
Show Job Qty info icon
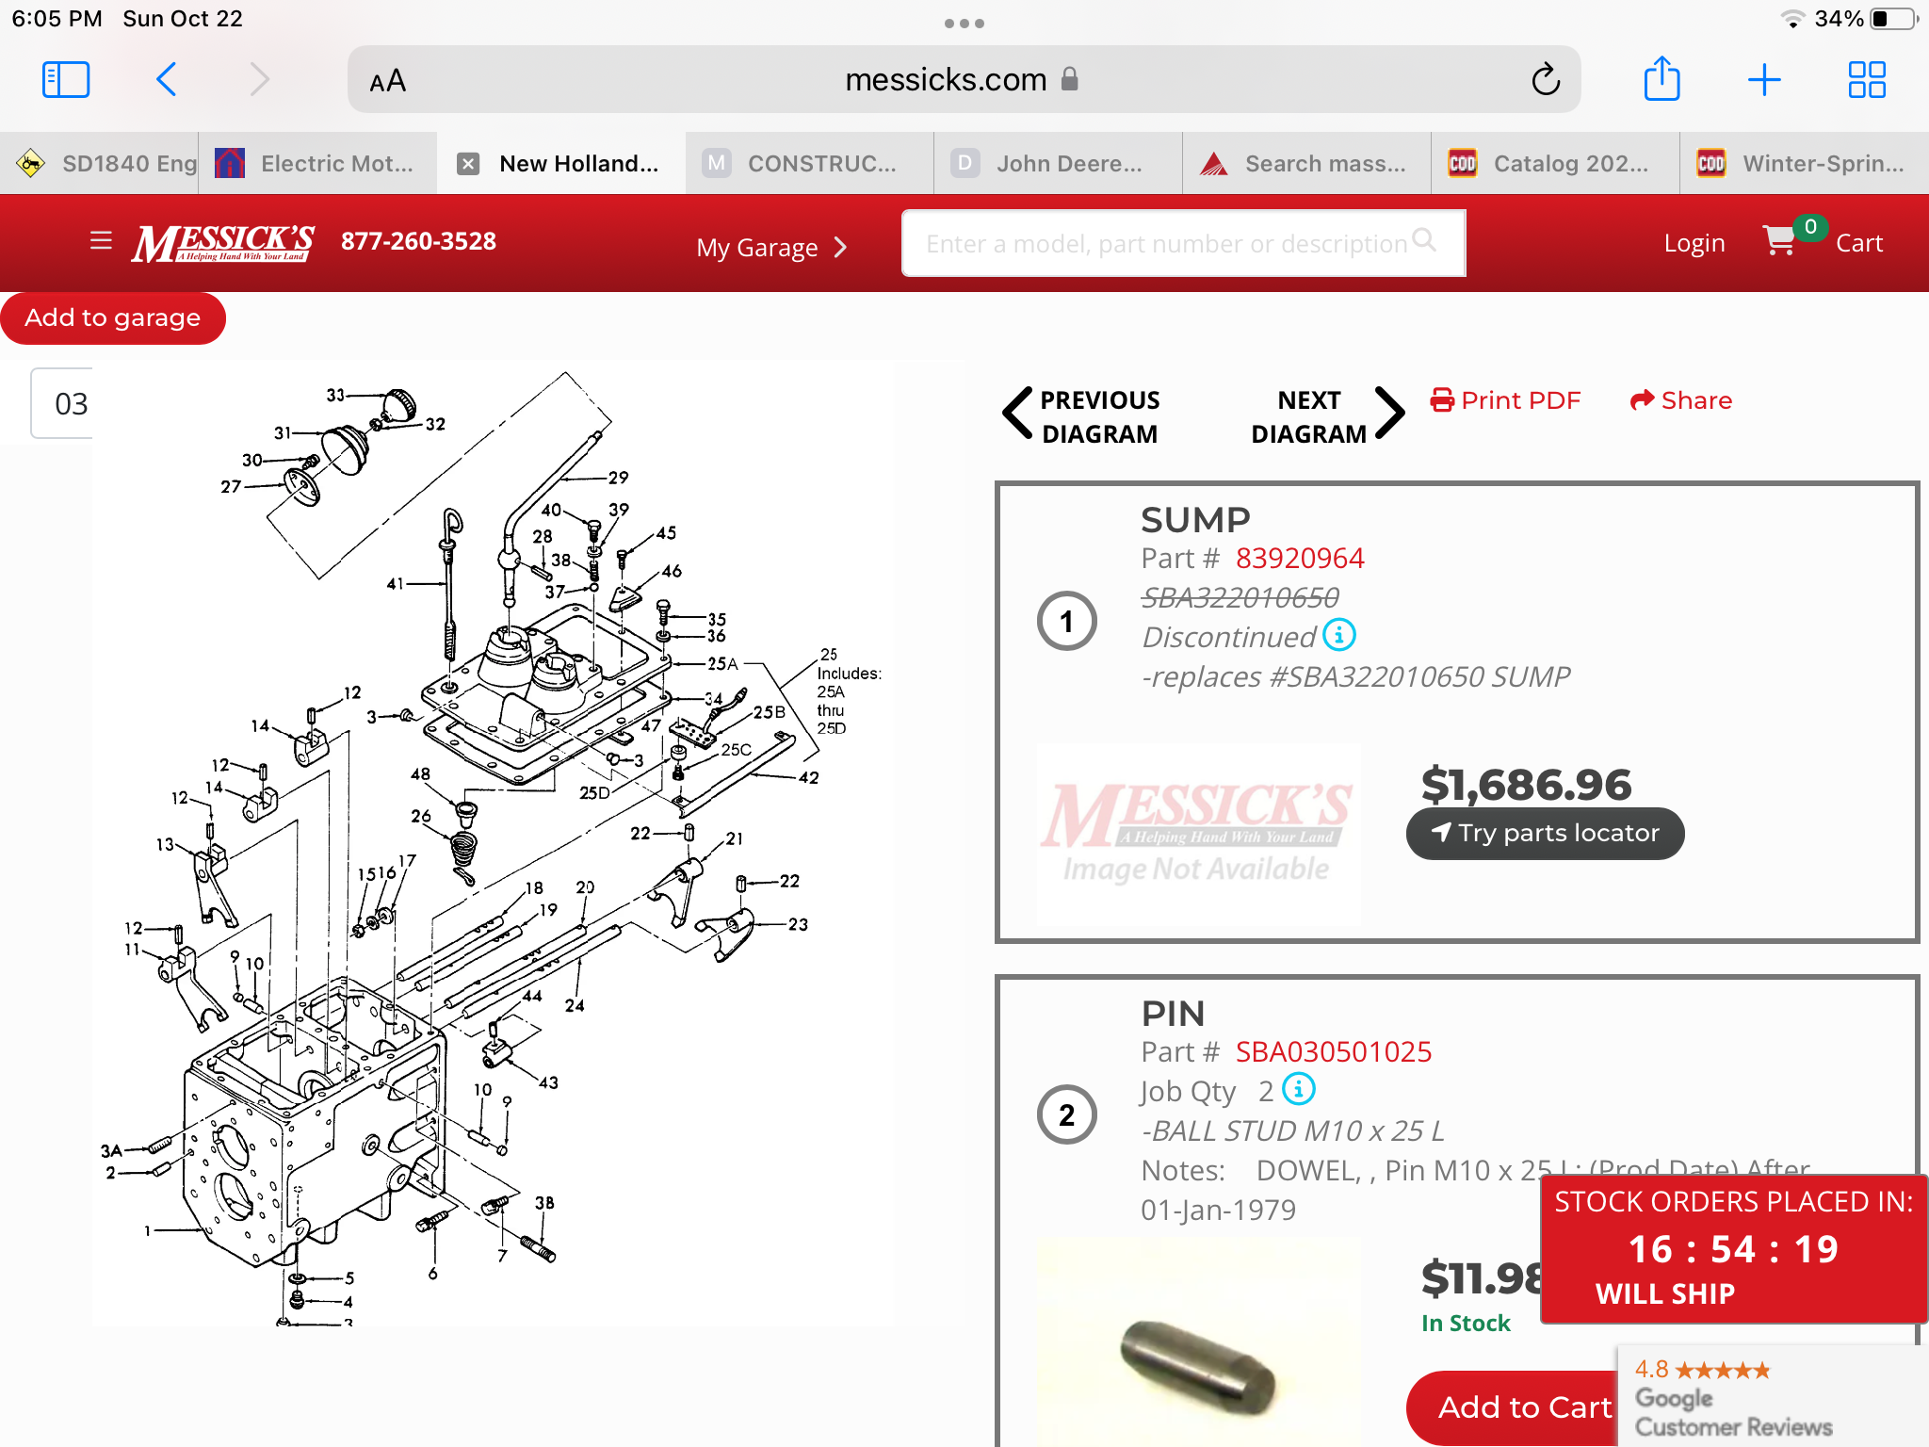coord(1298,1089)
